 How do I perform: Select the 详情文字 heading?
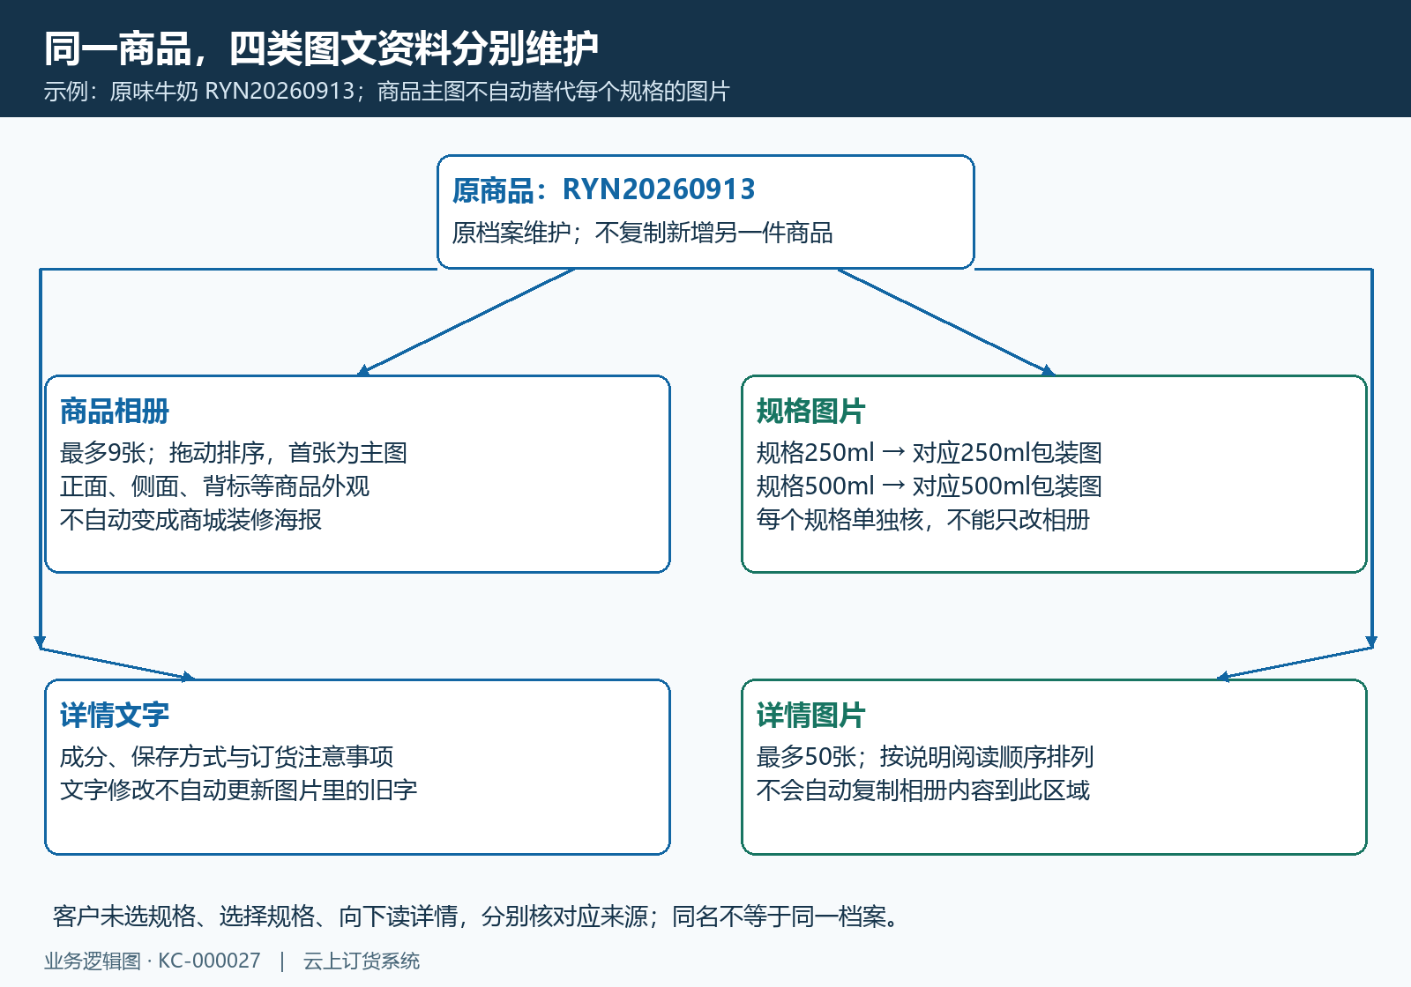(115, 715)
